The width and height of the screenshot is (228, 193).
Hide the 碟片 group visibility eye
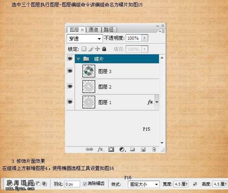pyautogui.click(x=70, y=59)
